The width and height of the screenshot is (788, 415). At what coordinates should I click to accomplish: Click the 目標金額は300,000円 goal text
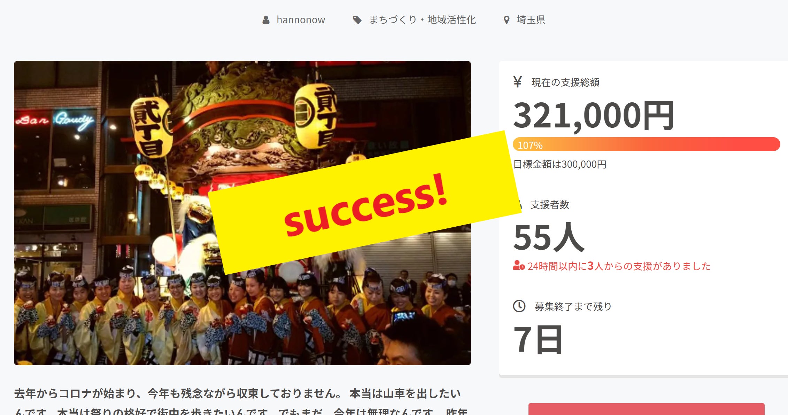click(x=560, y=164)
